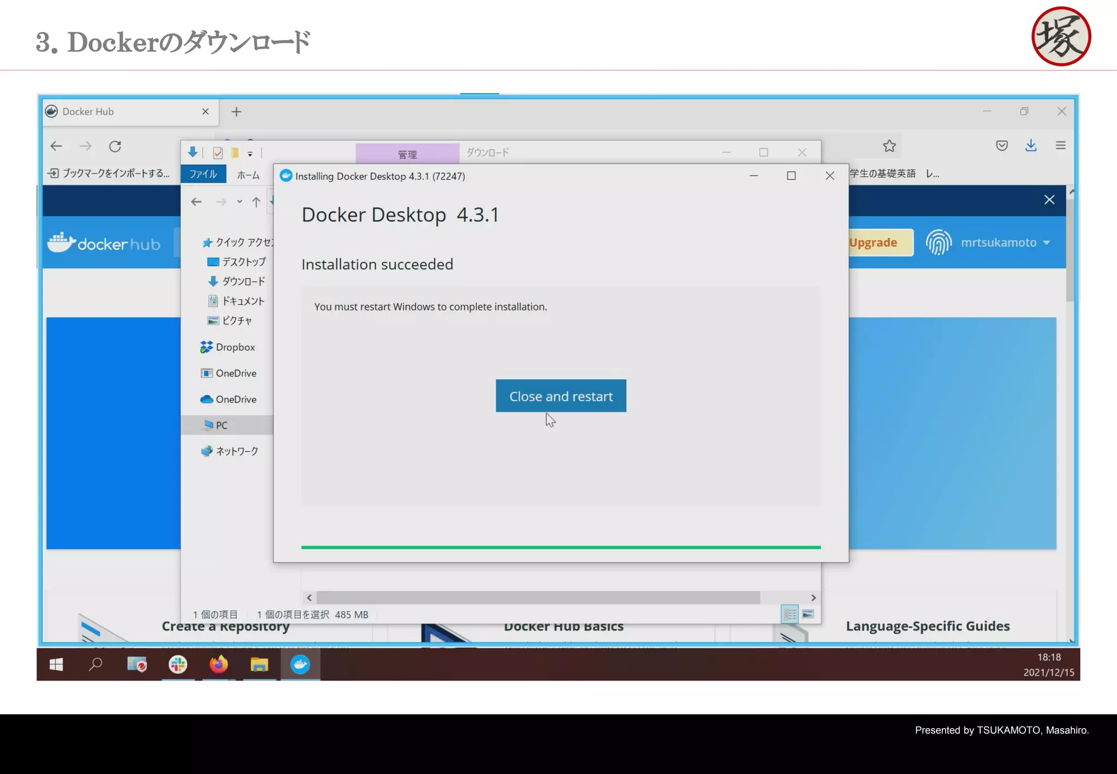
Task: Select ピクチャ in Explorer sidebar
Action: 230,321
